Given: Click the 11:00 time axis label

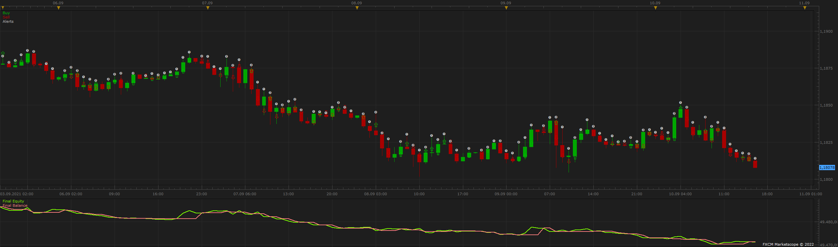Looking at the screenshot, I should (x=724, y=194).
